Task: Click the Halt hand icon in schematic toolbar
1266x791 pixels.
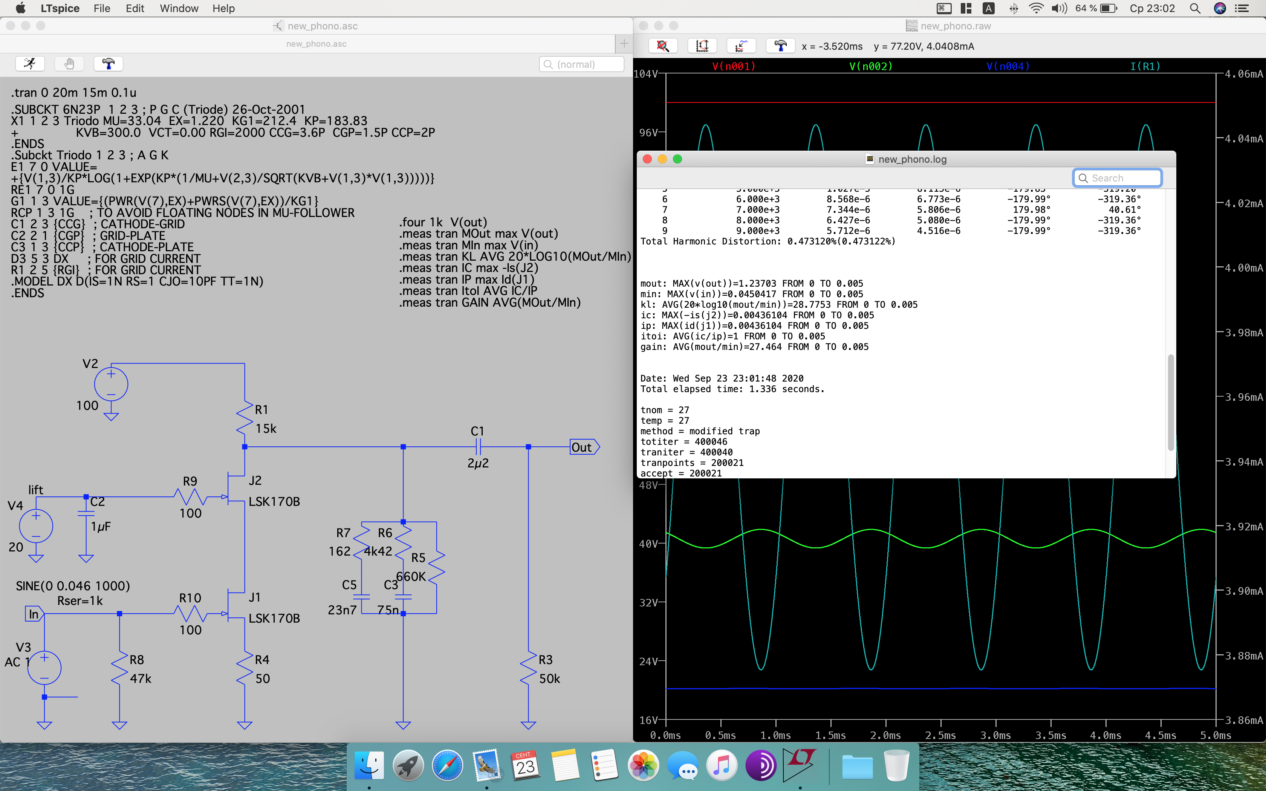Action: tap(69, 64)
